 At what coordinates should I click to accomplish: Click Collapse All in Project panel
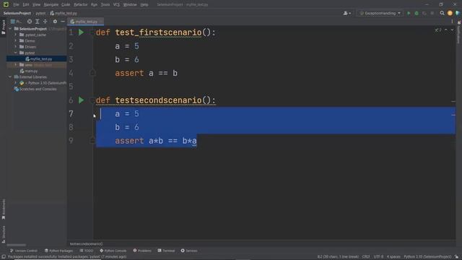[x=45, y=22]
